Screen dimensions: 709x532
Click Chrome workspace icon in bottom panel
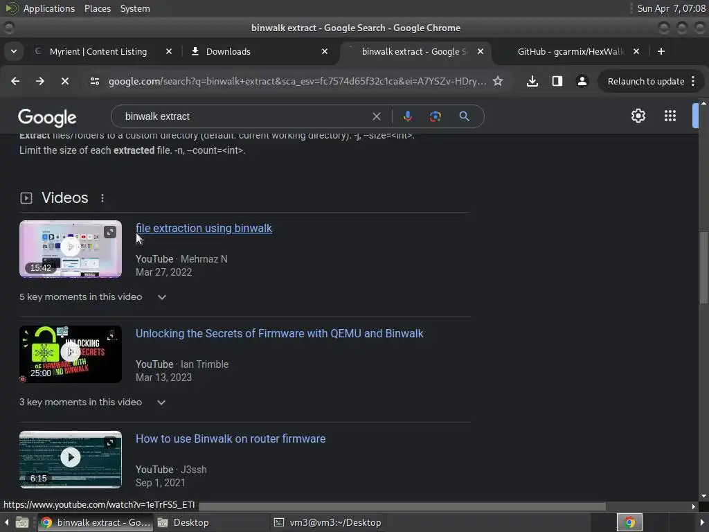[629, 523]
